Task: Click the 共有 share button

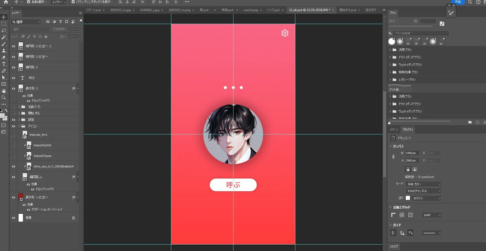Action: coord(458,2)
